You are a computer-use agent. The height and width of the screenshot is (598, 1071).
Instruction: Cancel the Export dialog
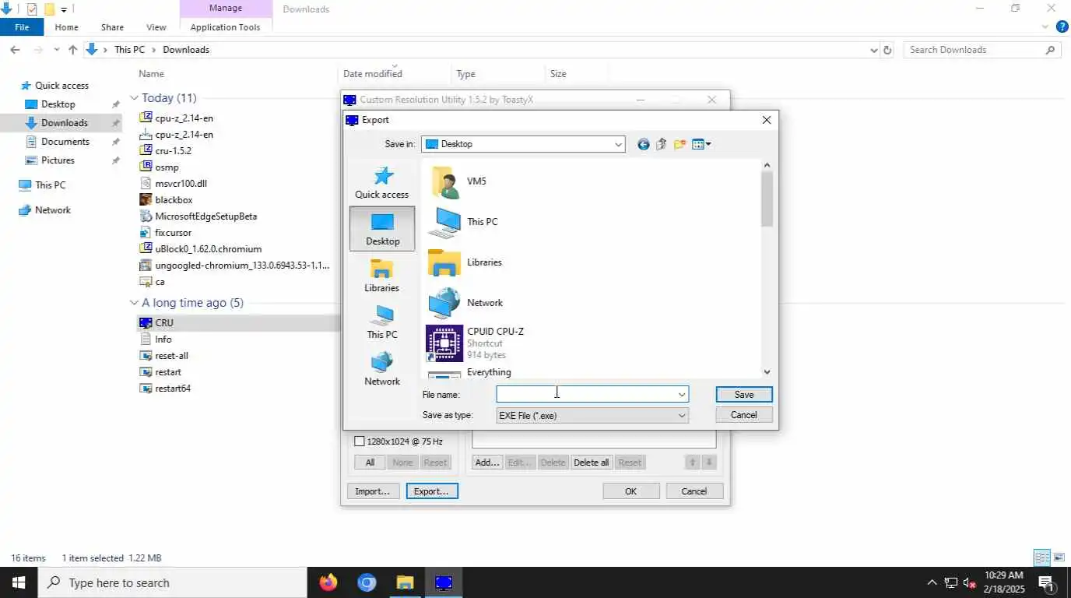(x=744, y=415)
